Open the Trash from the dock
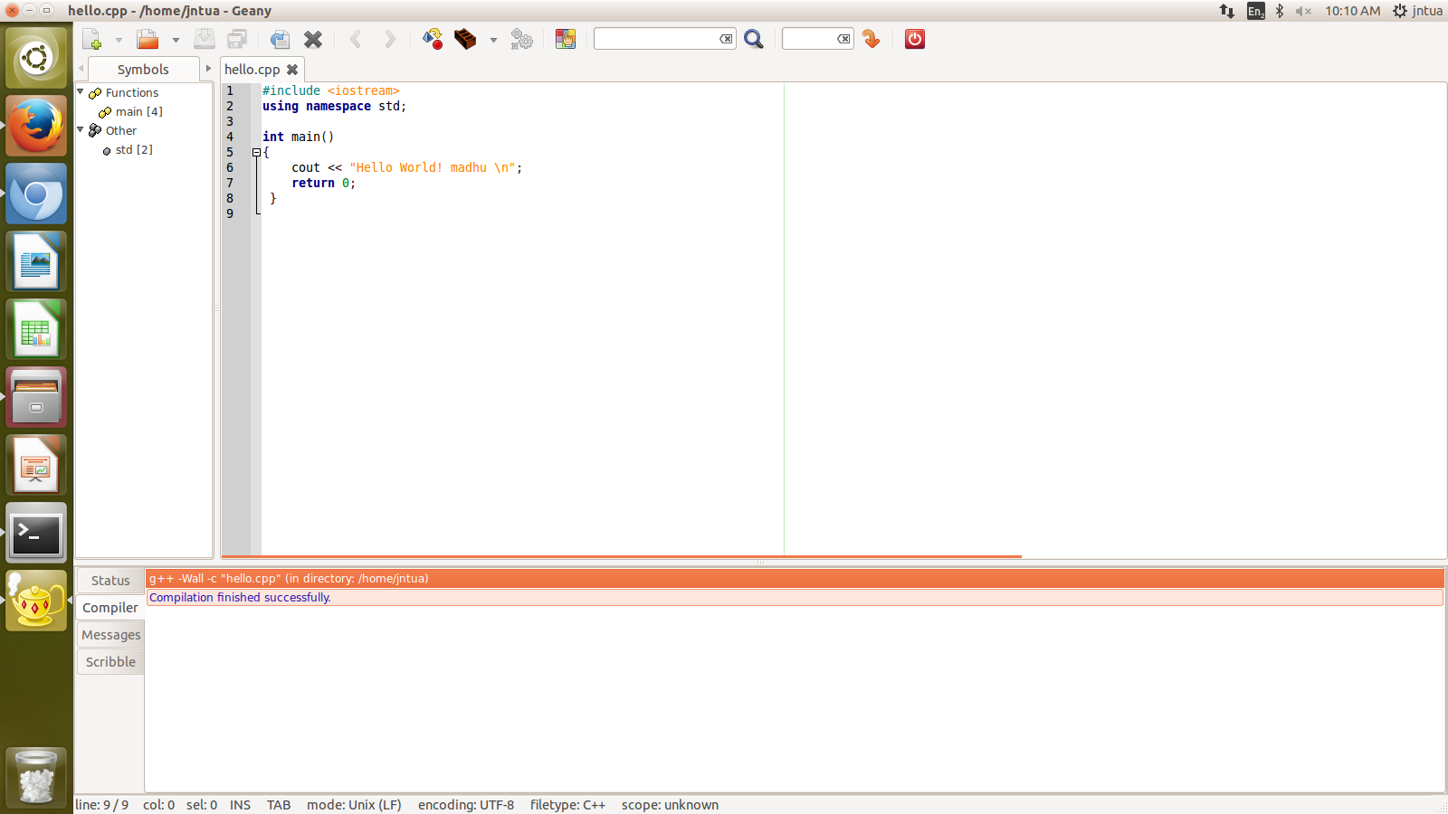The image size is (1448, 814). pyautogui.click(x=36, y=777)
